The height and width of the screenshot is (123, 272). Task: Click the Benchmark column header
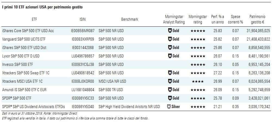pyautogui.click(x=130, y=20)
